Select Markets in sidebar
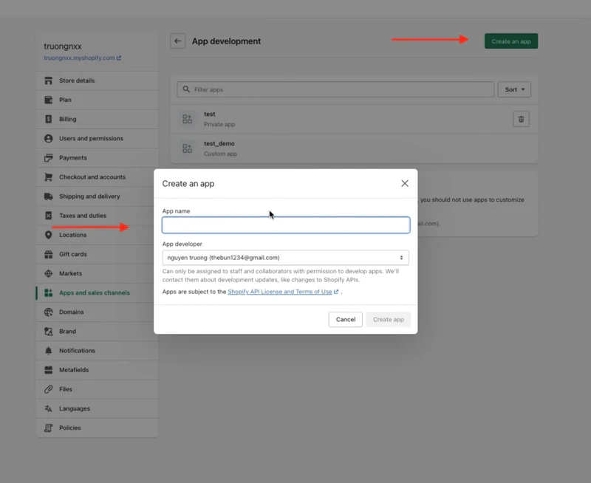This screenshot has height=483, width=591. [95, 273]
